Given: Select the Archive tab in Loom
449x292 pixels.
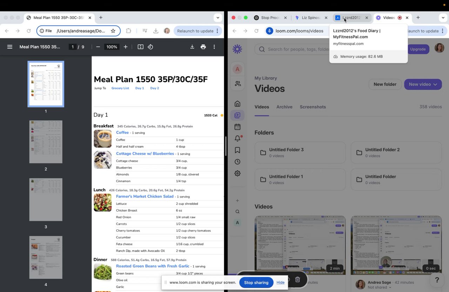Looking at the screenshot, I should pyautogui.click(x=284, y=107).
